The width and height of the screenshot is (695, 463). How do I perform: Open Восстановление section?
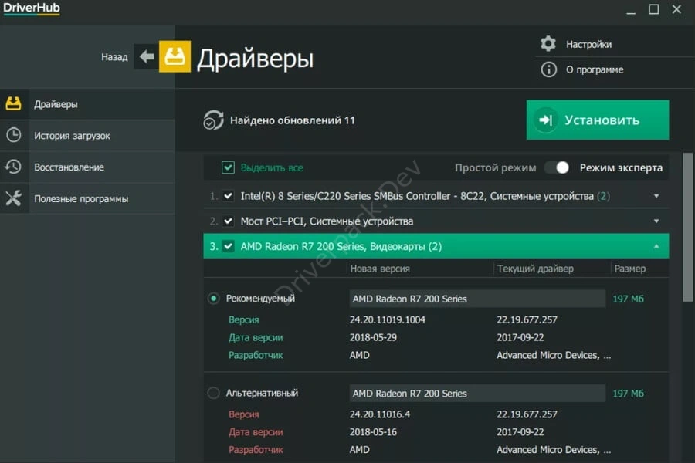(x=87, y=167)
